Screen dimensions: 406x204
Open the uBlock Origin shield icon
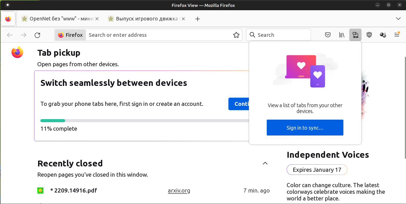pyautogui.click(x=369, y=35)
